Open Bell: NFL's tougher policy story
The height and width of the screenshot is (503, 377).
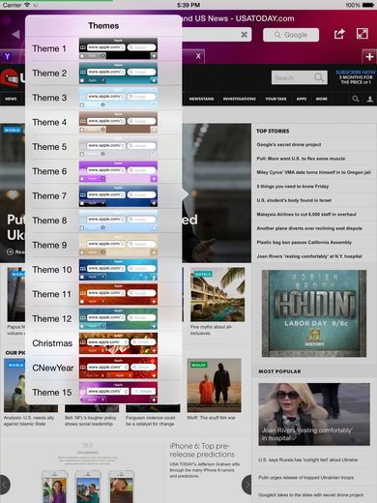pyautogui.click(x=90, y=421)
